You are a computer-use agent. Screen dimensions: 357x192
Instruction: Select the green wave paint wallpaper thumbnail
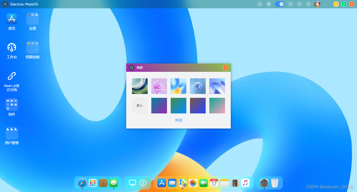point(140,86)
